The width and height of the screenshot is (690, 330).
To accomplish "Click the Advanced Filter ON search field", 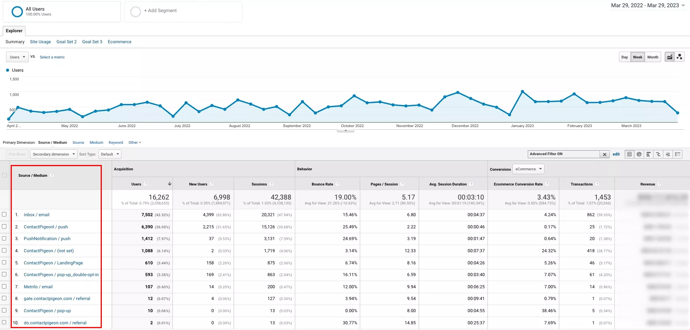I will [x=564, y=154].
